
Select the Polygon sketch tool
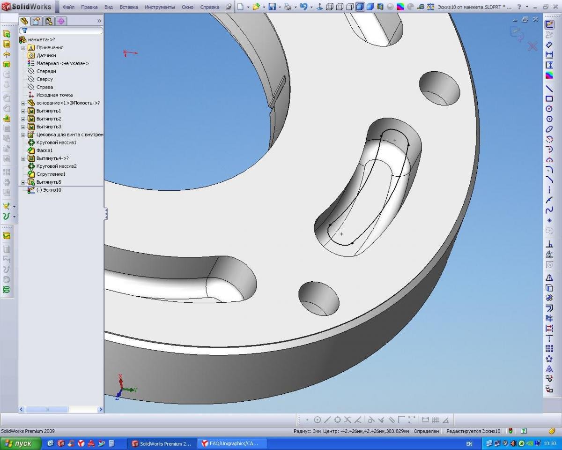[x=549, y=119]
